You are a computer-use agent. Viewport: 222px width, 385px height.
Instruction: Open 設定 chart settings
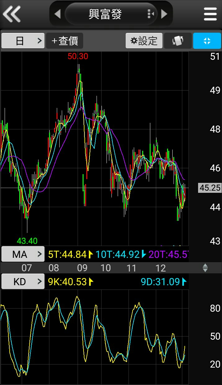(x=144, y=41)
